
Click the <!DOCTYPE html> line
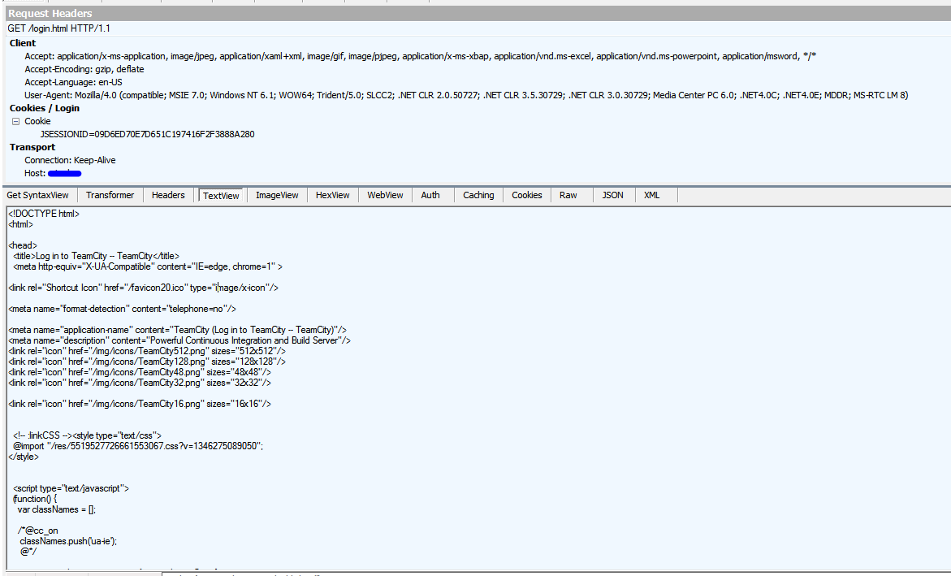(44, 214)
